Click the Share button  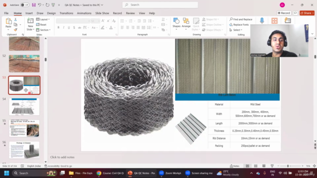click(307, 13)
